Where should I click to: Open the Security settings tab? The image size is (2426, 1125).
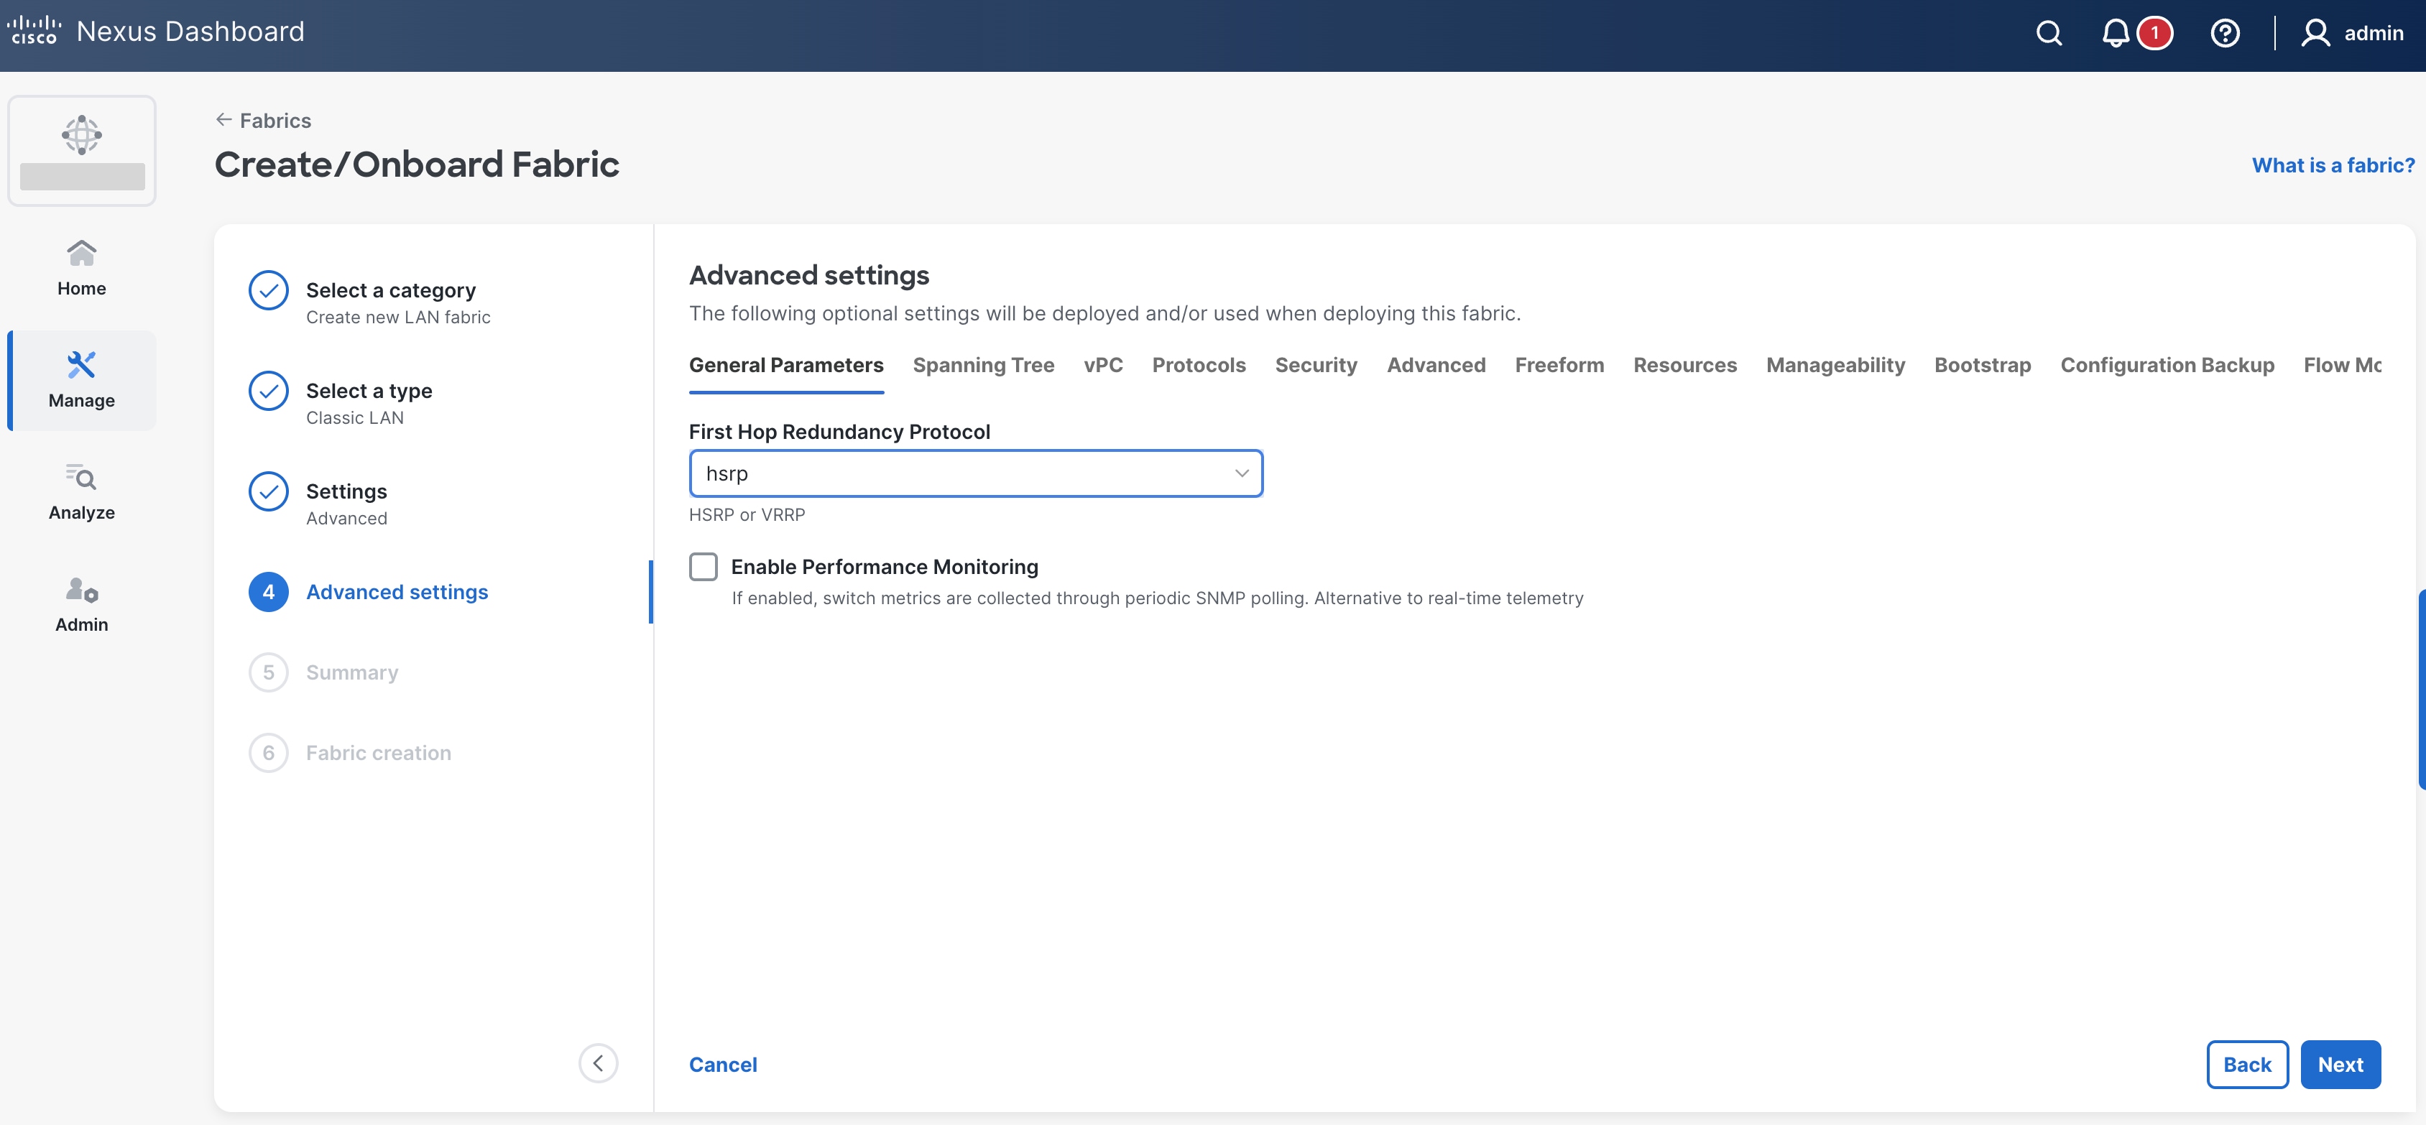pos(1316,365)
